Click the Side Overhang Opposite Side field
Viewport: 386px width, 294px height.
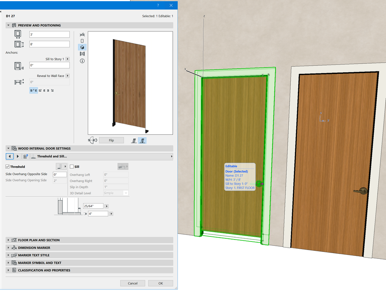coord(60,175)
